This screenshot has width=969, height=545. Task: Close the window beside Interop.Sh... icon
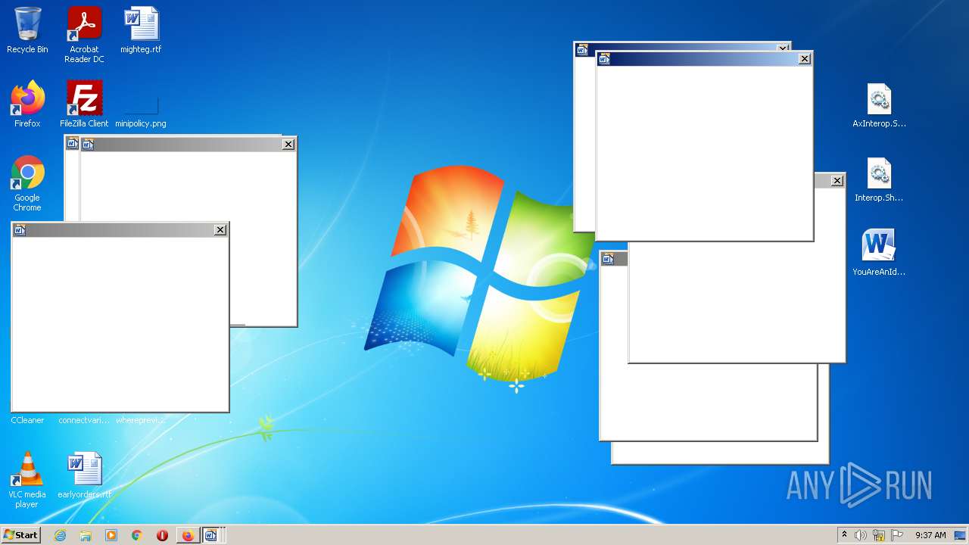coord(837,181)
